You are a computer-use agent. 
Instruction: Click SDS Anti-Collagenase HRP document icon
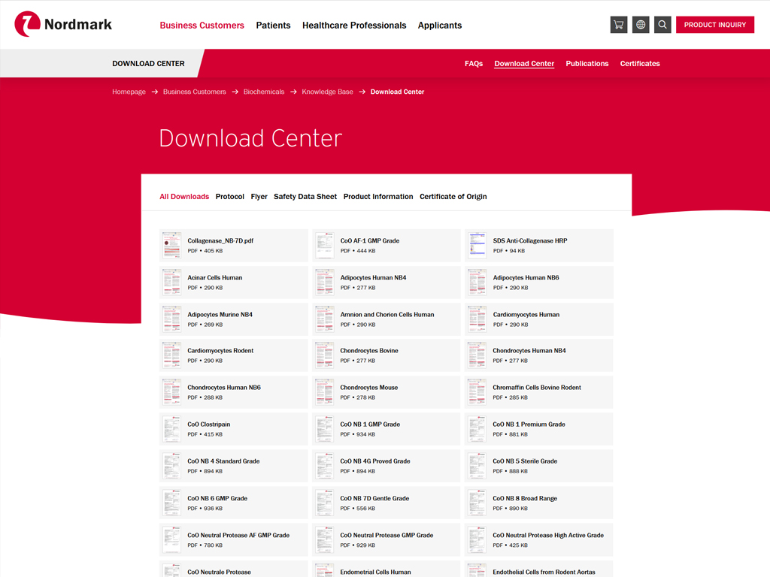[x=477, y=246]
